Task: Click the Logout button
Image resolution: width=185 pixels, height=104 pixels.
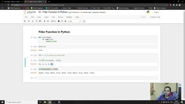Action: 156,12
